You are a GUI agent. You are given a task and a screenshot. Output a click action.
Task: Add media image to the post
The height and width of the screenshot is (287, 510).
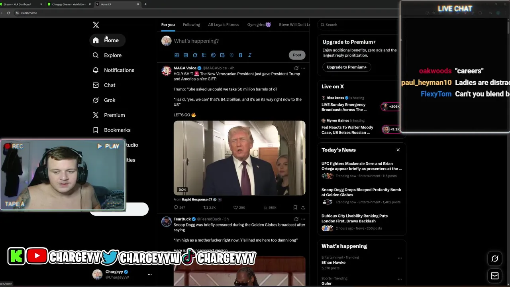coord(177,55)
